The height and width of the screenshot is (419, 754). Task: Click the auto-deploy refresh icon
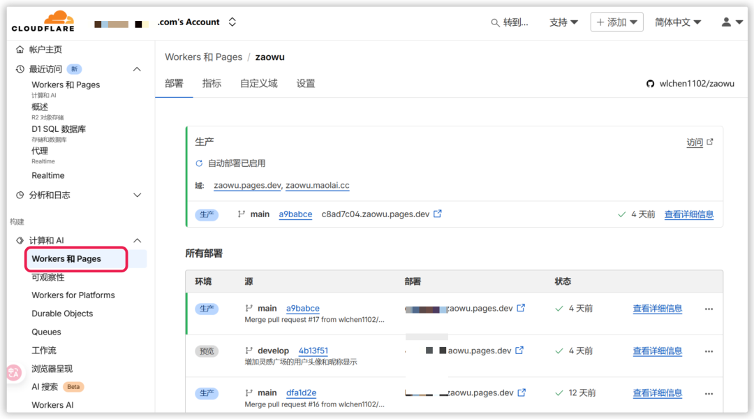tap(199, 163)
